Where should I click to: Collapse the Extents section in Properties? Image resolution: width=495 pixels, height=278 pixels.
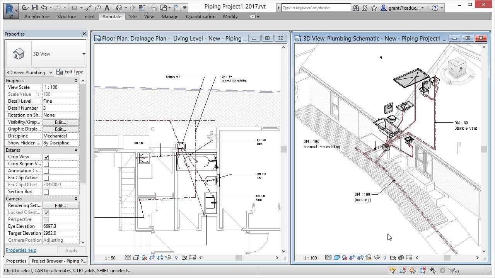(x=76, y=150)
